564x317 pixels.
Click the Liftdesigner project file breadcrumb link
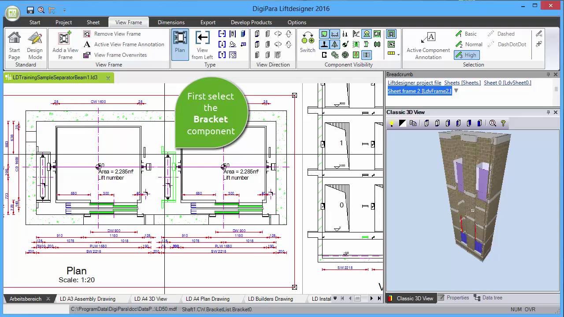[x=414, y=83]
